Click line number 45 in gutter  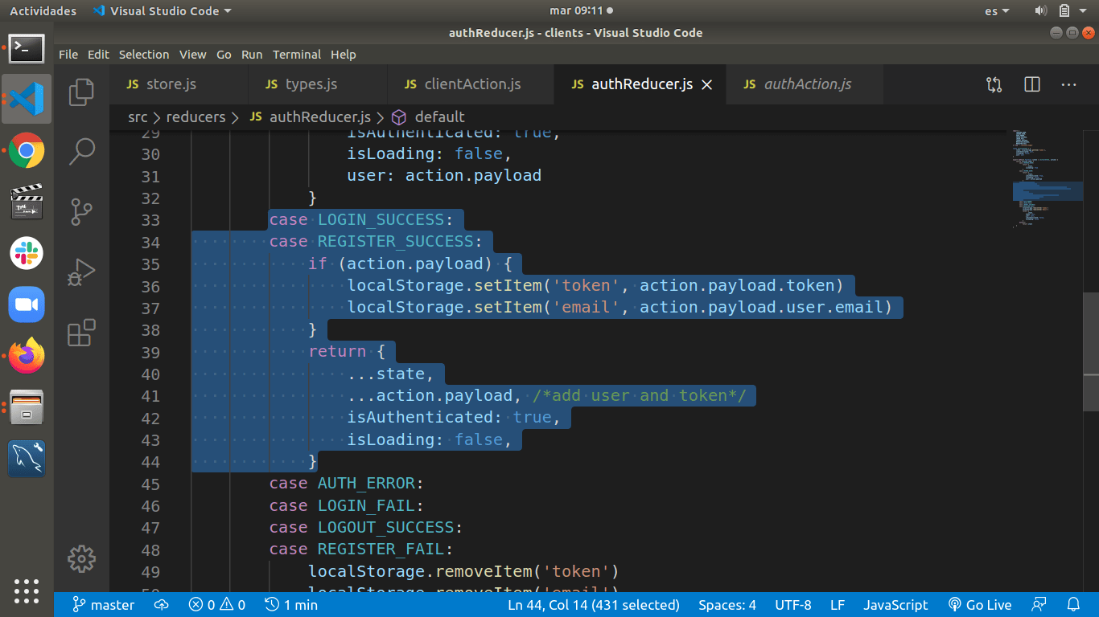click(x=150, y=484)
